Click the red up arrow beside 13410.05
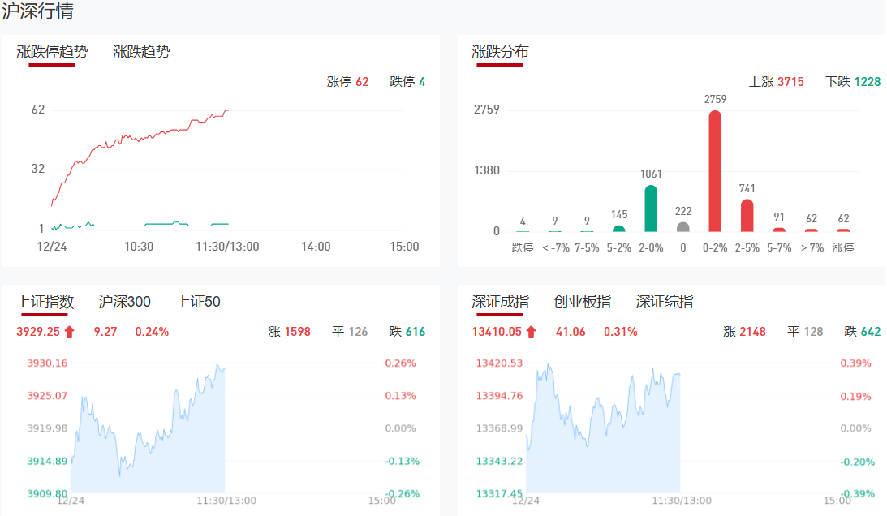The height and width of the screenshot is (516, 887). (531, 331)
